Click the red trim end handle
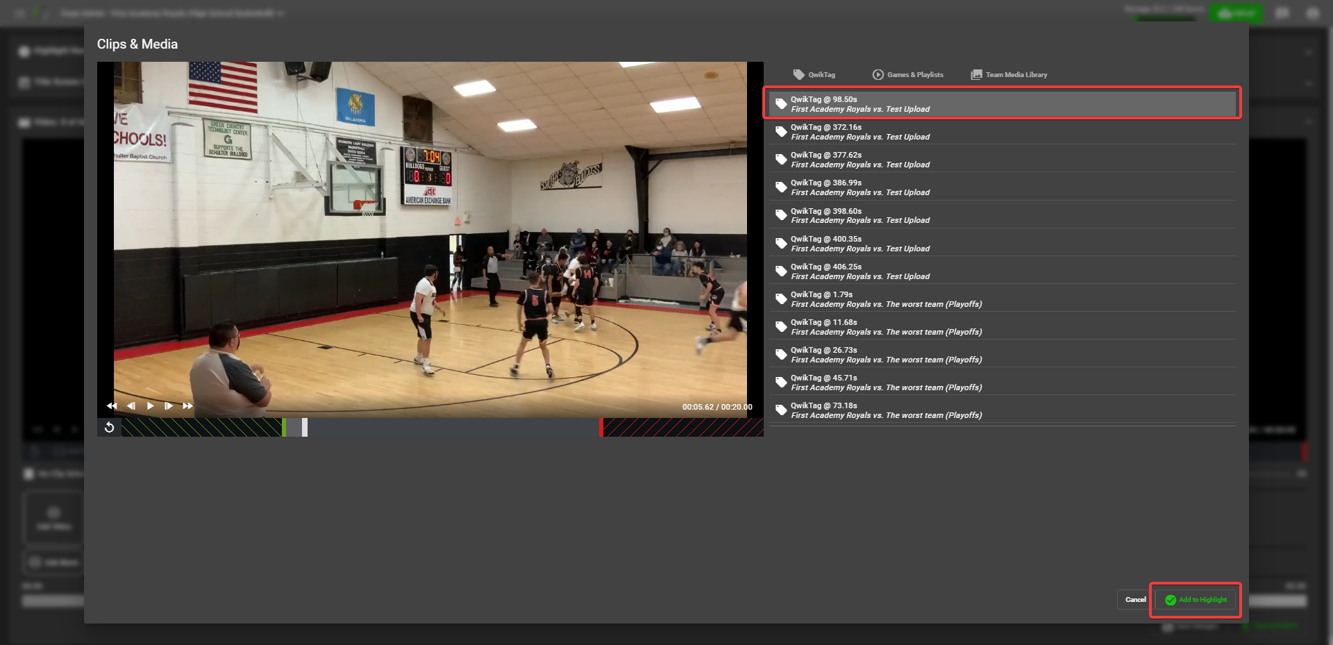The width and height of the screenshot is (1333, 645). pos(601,427)
